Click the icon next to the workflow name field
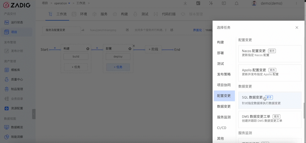The width and height of the screenshot is (306, 143). pyautogui.click(x=83, y=30)
